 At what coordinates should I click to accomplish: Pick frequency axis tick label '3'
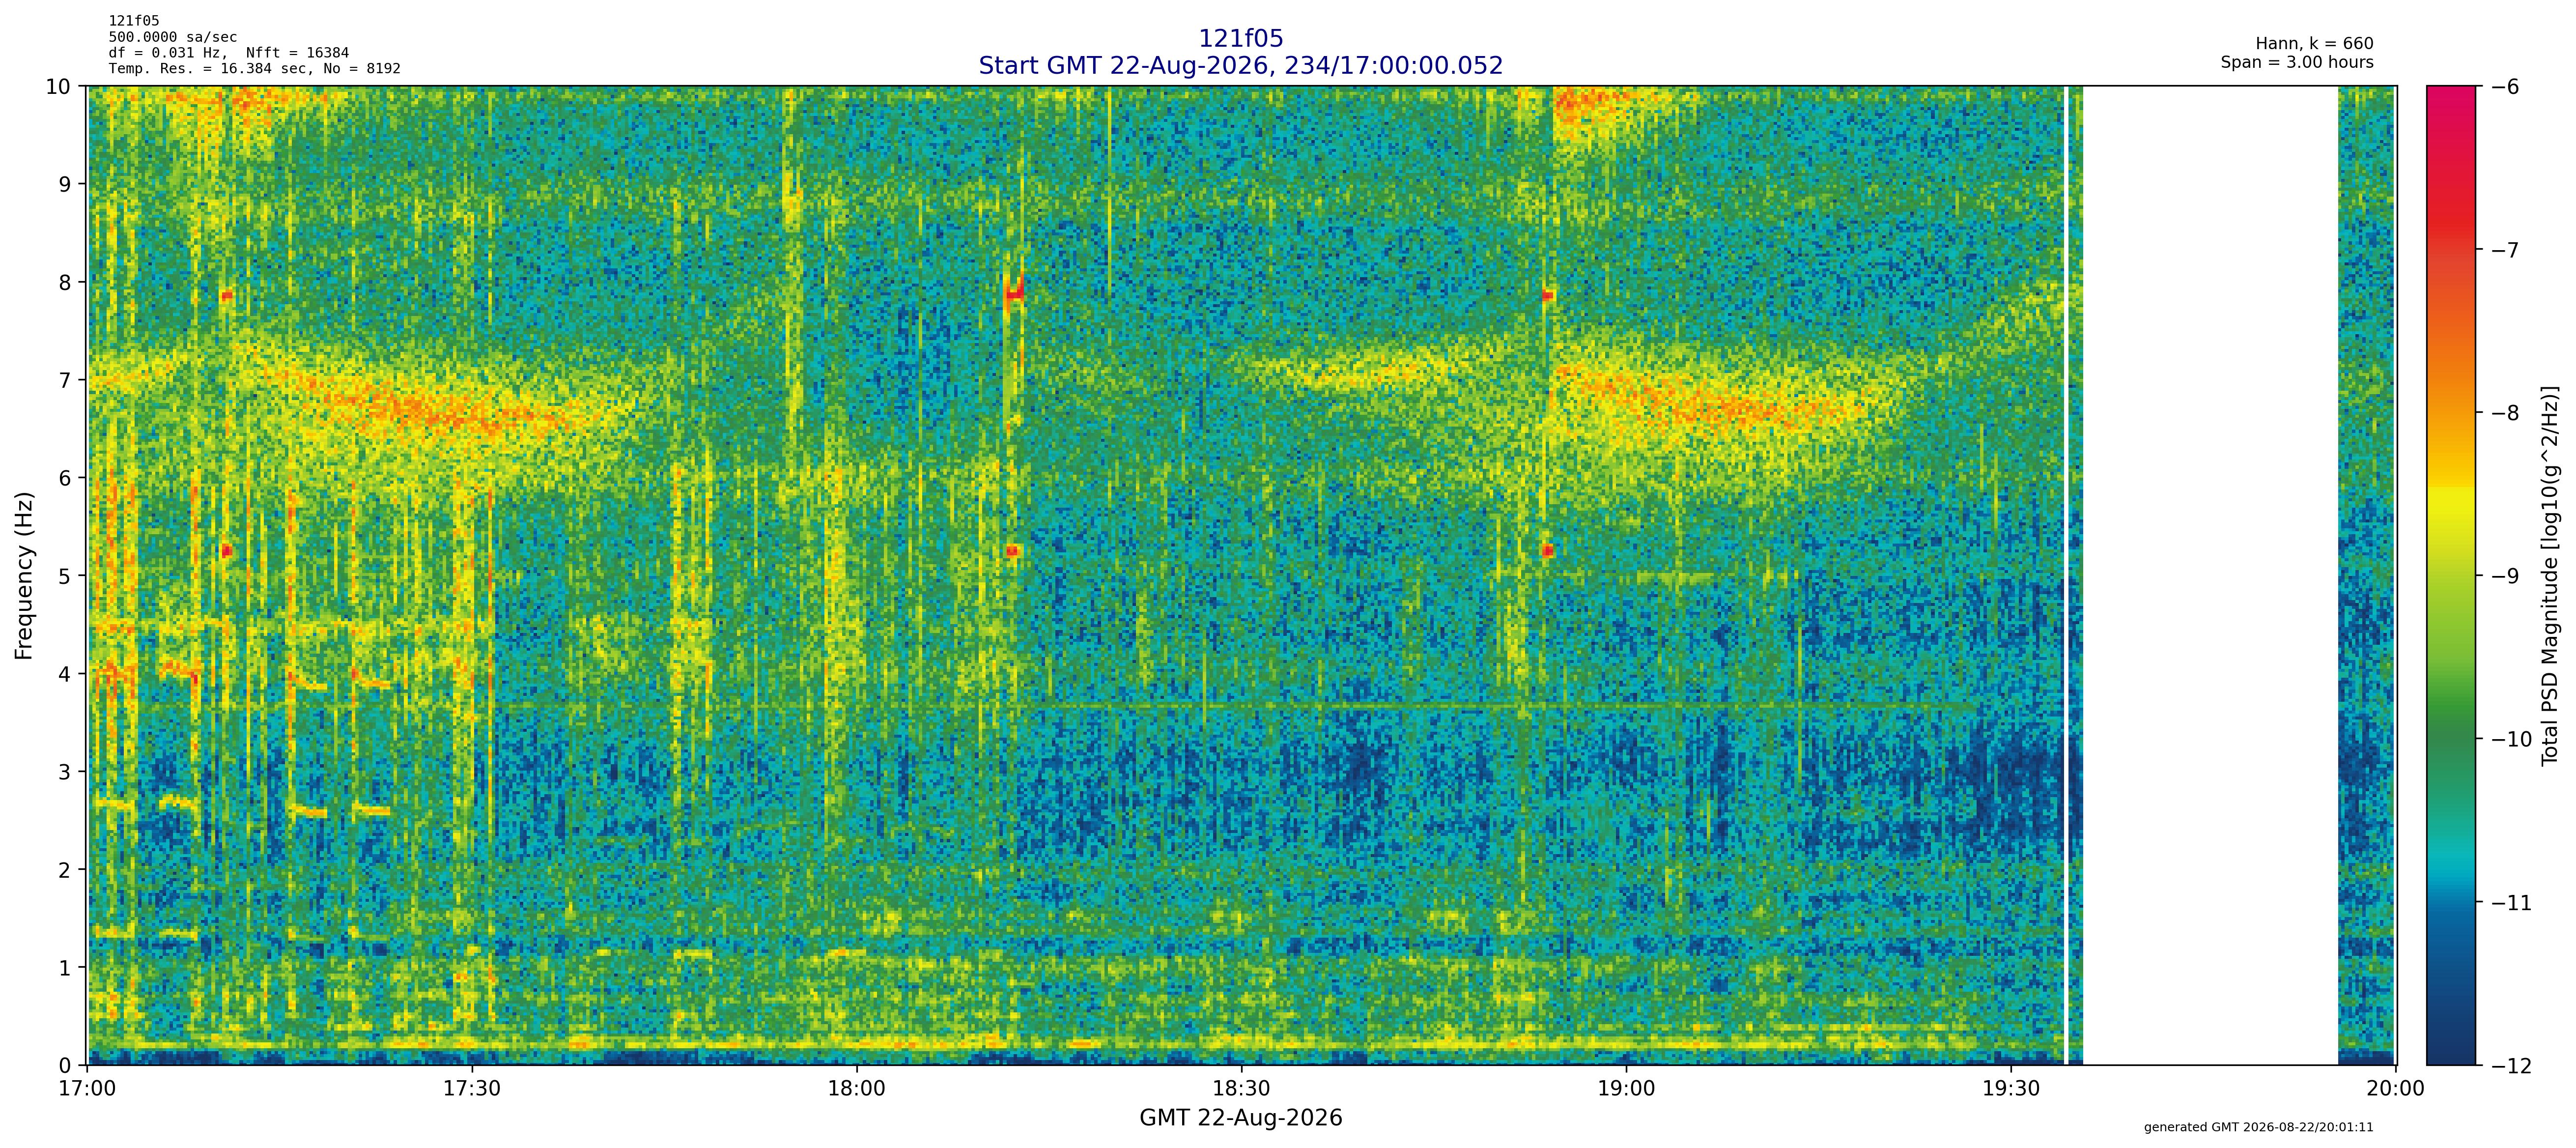point(65,772)
